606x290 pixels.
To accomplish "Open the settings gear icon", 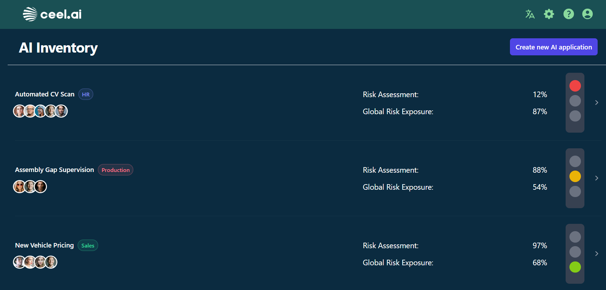I will tap(549, 14).
